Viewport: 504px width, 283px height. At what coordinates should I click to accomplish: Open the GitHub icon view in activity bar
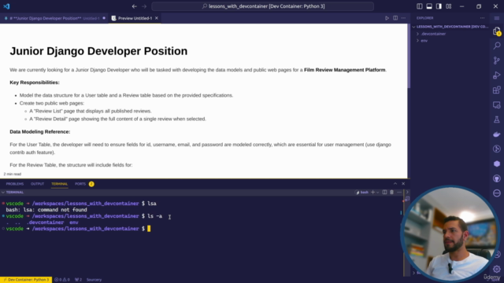click(x=497, y=178)
